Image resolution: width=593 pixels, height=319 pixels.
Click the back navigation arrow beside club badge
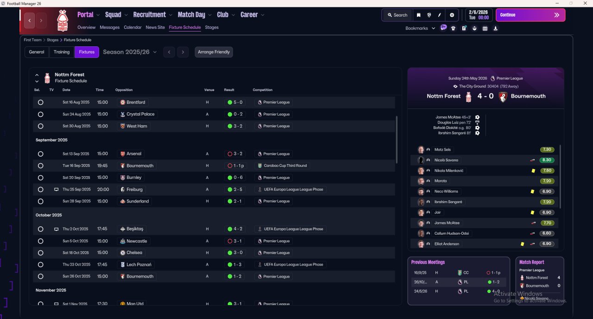point(30,20)
